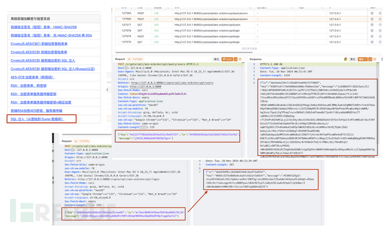Click the replay arrow icon in row 127576
Viewport: 383px width, 226px height.
click(380, 30)
